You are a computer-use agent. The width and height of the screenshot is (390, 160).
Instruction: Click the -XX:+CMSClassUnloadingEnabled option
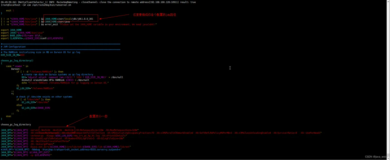tap(253, 133)
